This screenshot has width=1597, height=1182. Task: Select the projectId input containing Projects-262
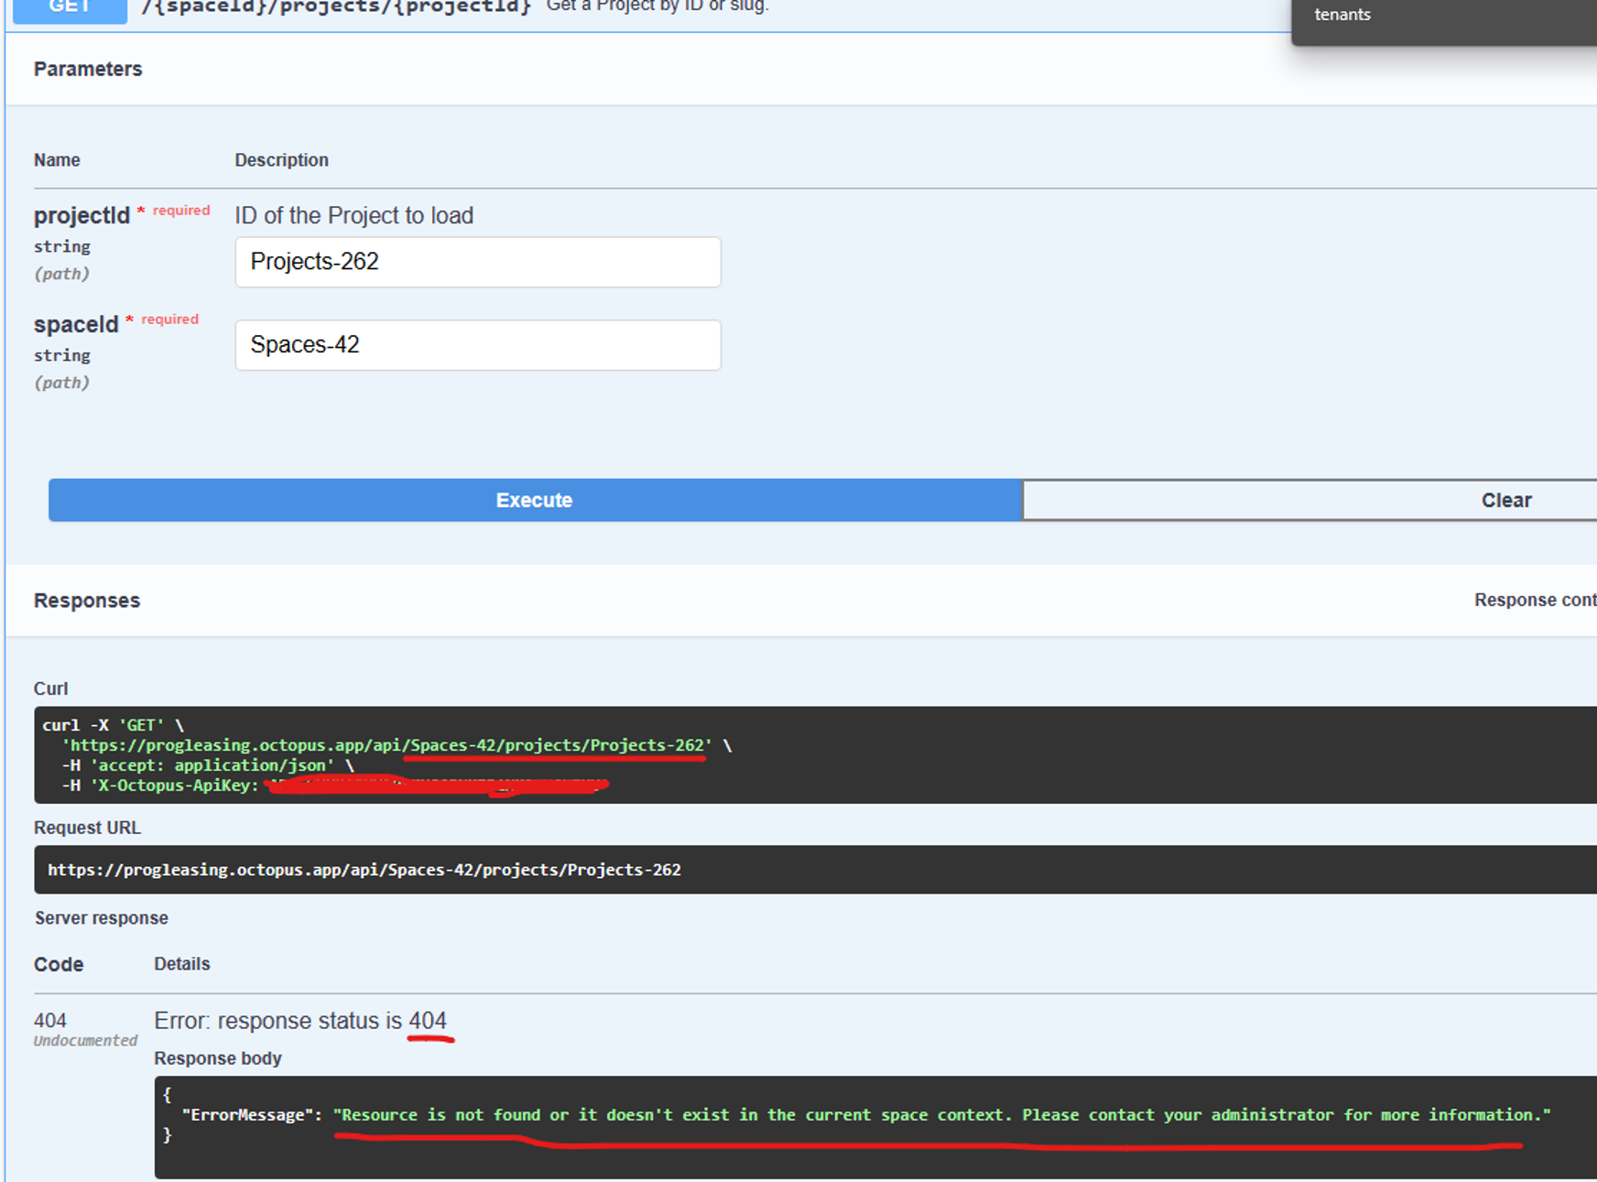tap(477, 262)
